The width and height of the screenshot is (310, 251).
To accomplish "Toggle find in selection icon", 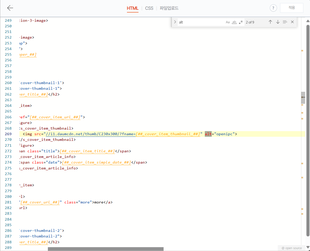I will [x=285, y=22].
